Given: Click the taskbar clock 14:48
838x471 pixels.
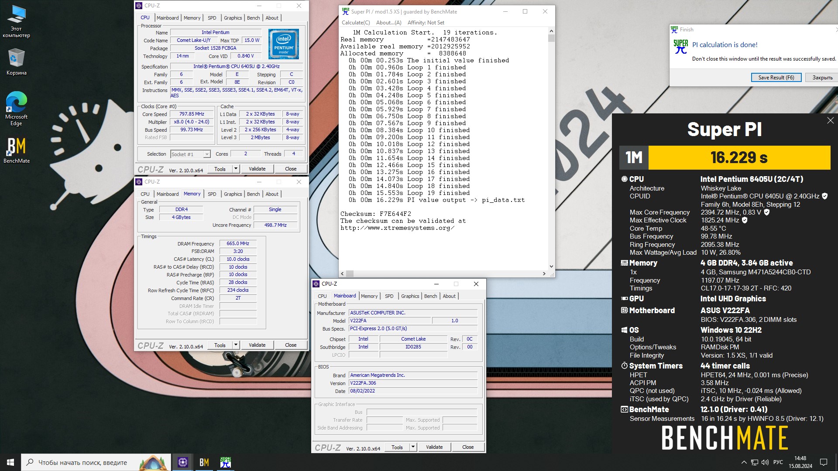Looking at the screenshot, I should pos(800,462).
